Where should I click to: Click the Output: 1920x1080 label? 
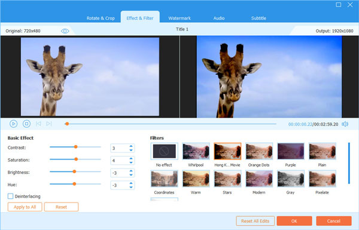pos(334,31)
